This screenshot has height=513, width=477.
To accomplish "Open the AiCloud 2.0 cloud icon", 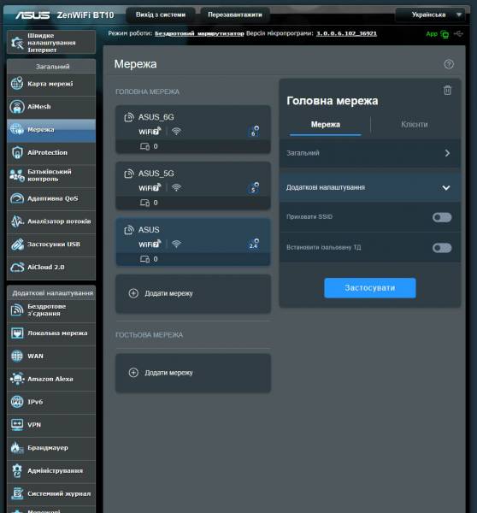I will point(17,267).
